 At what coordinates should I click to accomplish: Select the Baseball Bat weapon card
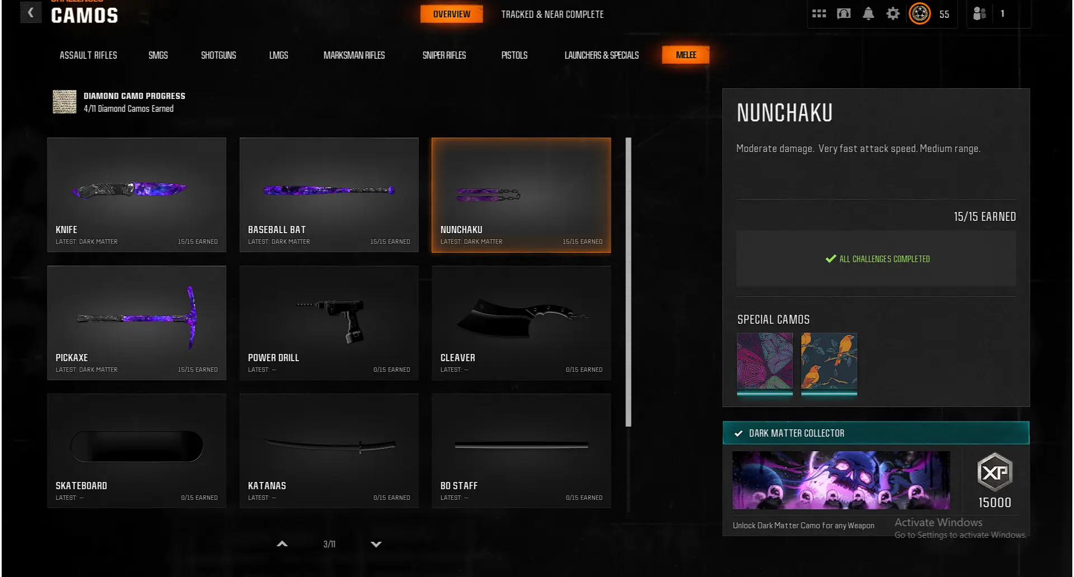tap(329, 195)
